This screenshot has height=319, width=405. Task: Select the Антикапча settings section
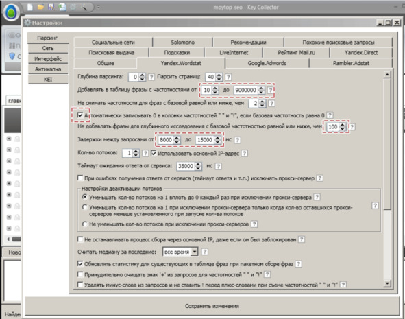pos(48,69)
